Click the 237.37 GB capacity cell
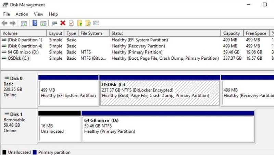This screenshot has height=155, width=274. [232, 58]
